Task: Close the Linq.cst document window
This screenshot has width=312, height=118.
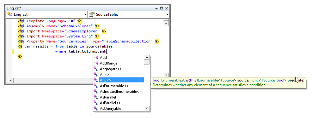Action: point(167,8)
